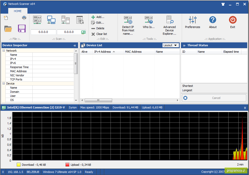Click Device Inspector scroll down arrow
Screen dimensions: 249x175
point(76,100)
